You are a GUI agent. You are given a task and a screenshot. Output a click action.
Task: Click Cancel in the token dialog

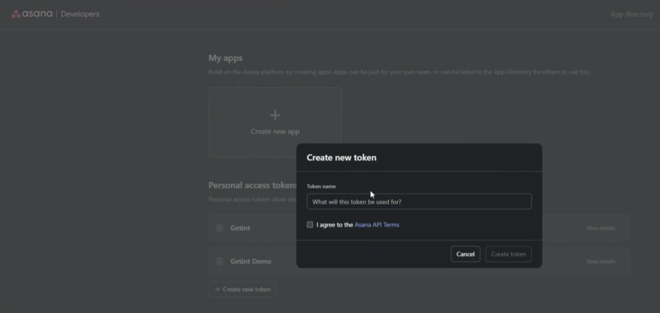point(465,254)
